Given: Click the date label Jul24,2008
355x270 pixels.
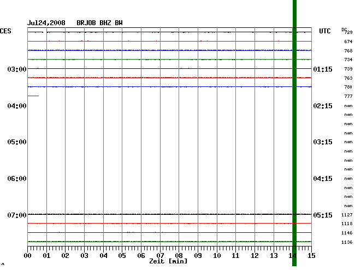Looking at the screenshot, I should point(46,23).
